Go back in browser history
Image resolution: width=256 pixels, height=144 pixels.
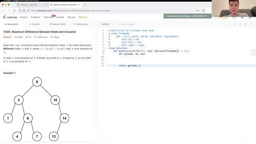click(4, 11)
